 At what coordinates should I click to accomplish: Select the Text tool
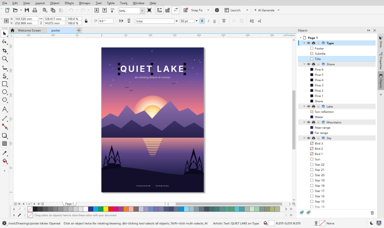click(x=4, y=109)
